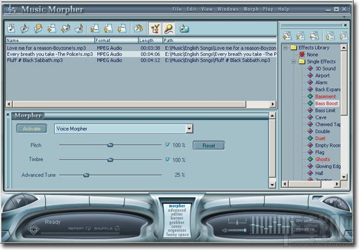Click the new playlist music-note icon
The width and height of the screenshot is (359, 250).
[x=11, y=28]
